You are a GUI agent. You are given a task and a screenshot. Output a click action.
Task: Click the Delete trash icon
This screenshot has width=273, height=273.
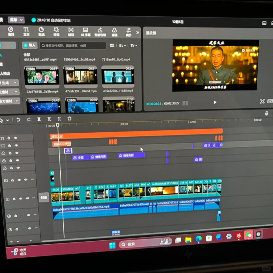point(70,118)
